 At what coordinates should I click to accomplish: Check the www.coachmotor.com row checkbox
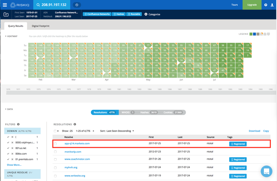pyautogui.click(x=55, y=160)
